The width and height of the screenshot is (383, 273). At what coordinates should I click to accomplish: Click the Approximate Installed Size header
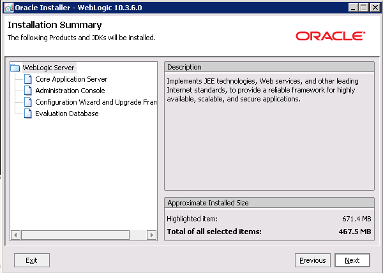click(x=269, y=203)
